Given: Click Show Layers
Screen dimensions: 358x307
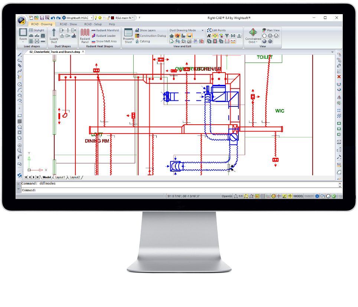Looking at the screenshot, I should point(147,30).
